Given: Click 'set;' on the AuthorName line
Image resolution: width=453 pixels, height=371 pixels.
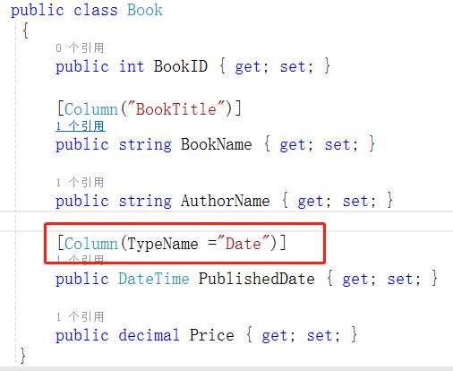Looking at the screenshot, I should tap(359, 201).
